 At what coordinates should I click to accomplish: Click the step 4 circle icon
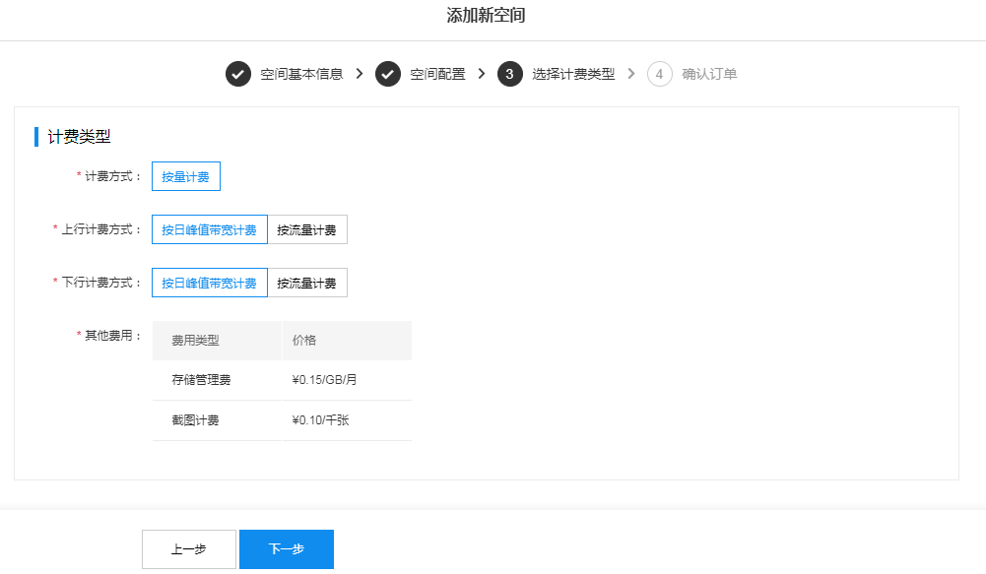click(x=660, y=74)
